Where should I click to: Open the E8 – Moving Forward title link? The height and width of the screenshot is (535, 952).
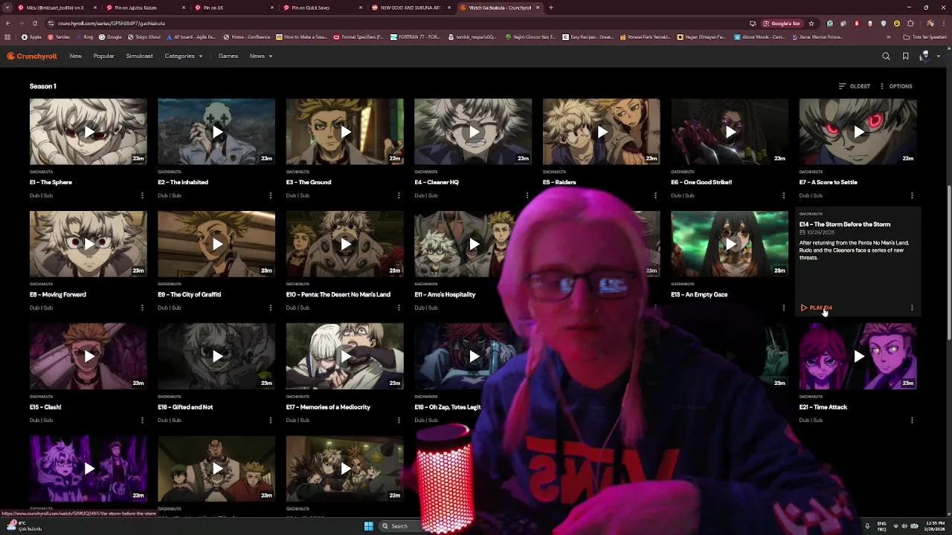[58, 294]
